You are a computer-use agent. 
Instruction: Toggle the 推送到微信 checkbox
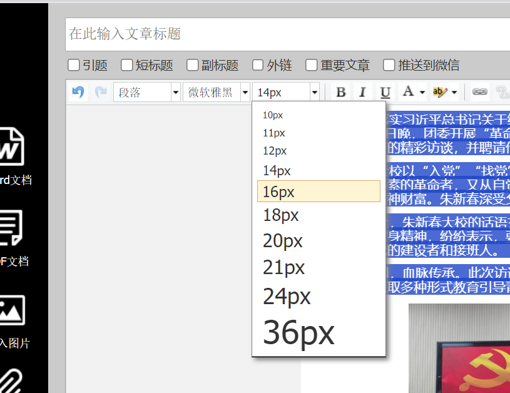pyautogui.click(x=389, y=65)
